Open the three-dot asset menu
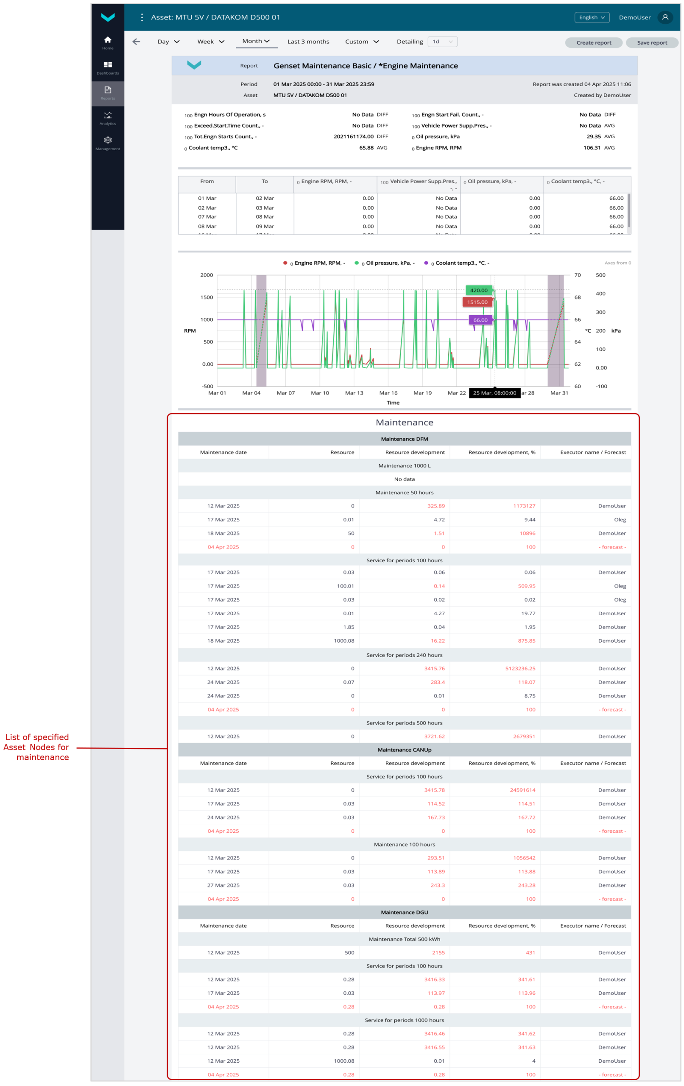This screenshot has width=684, height=1086. [x=142, y=17]
